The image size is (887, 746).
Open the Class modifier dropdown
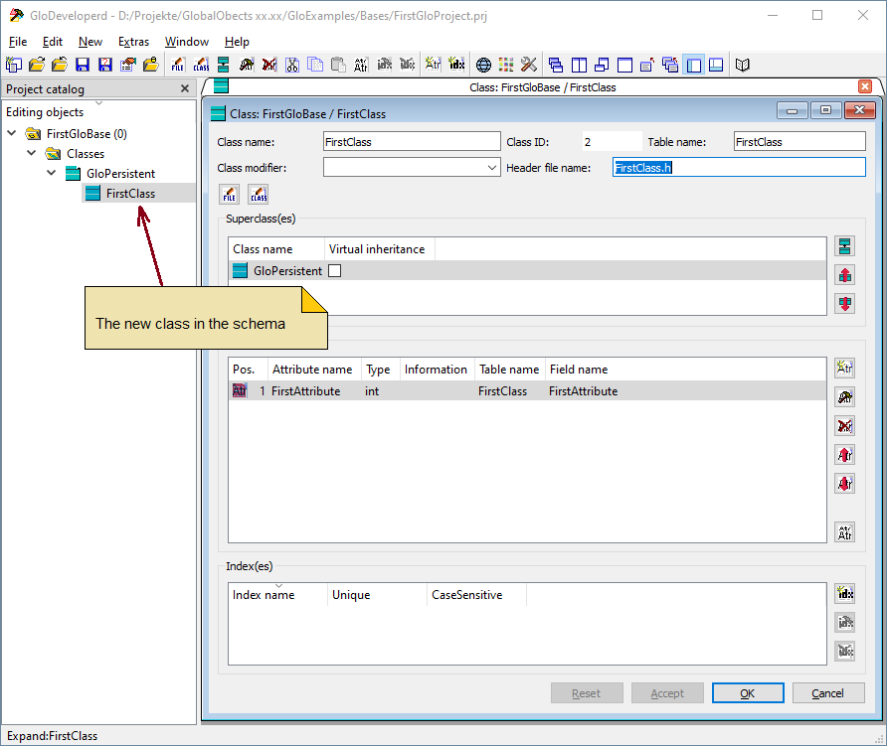click(x=493, y=168)
